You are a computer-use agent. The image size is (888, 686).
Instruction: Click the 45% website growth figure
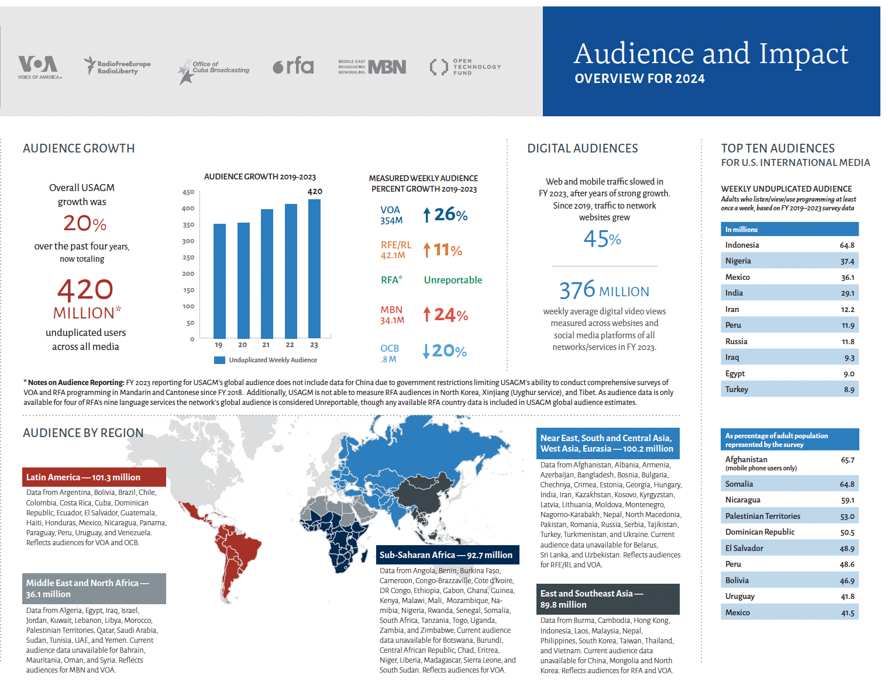point(603,238)
